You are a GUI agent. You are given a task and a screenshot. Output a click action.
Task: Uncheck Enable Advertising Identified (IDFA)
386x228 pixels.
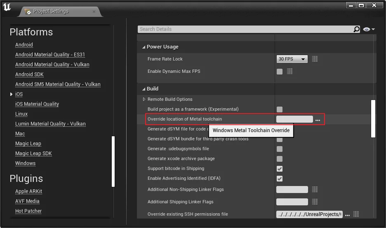pyautogui.click(x=280, y=178)
